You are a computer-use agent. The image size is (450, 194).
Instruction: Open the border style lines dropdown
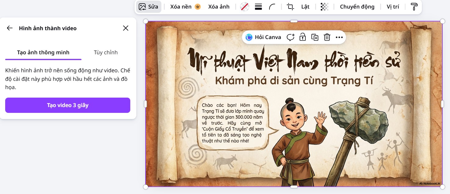(258, 6)
